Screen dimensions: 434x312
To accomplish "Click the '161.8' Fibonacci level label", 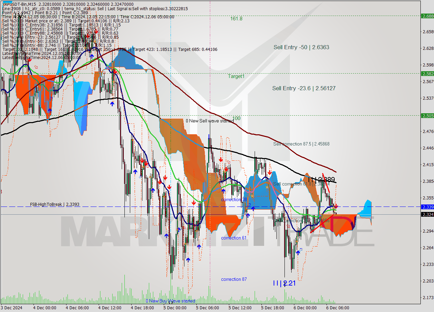I will (x=236, y=19).
